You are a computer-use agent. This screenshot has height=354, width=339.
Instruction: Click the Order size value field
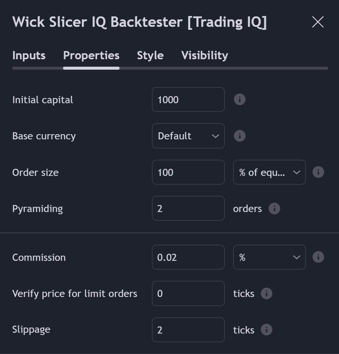tap(188, 172)
